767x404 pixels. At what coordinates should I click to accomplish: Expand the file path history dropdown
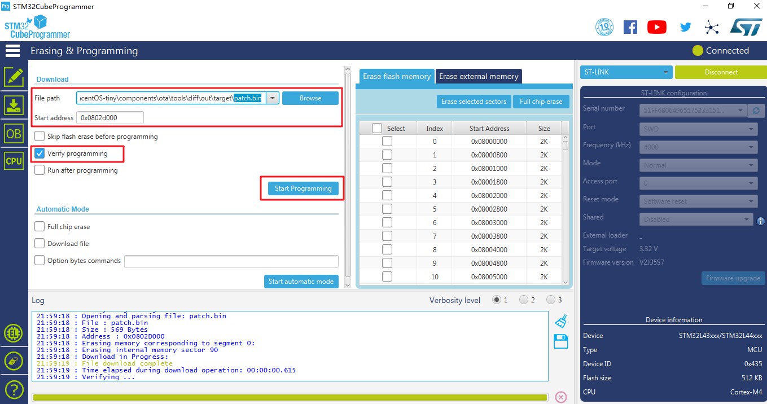[x=273, y=98]
